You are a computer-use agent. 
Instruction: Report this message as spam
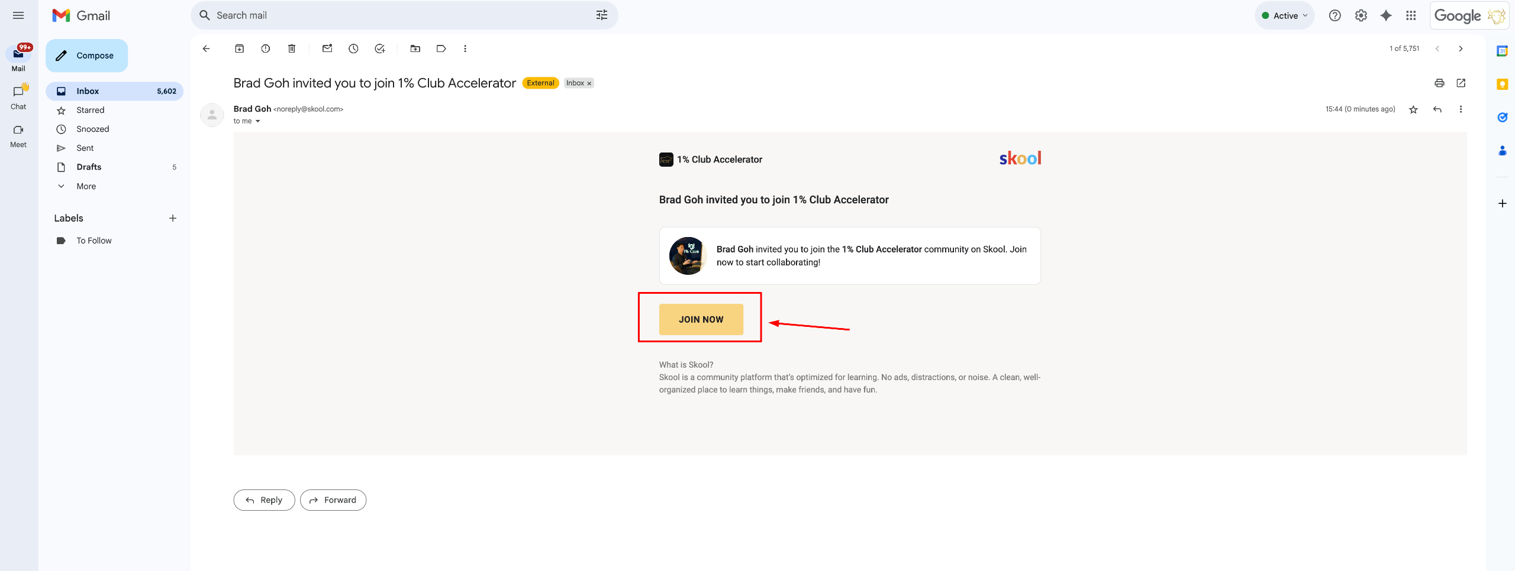click(x=266, y=48)
